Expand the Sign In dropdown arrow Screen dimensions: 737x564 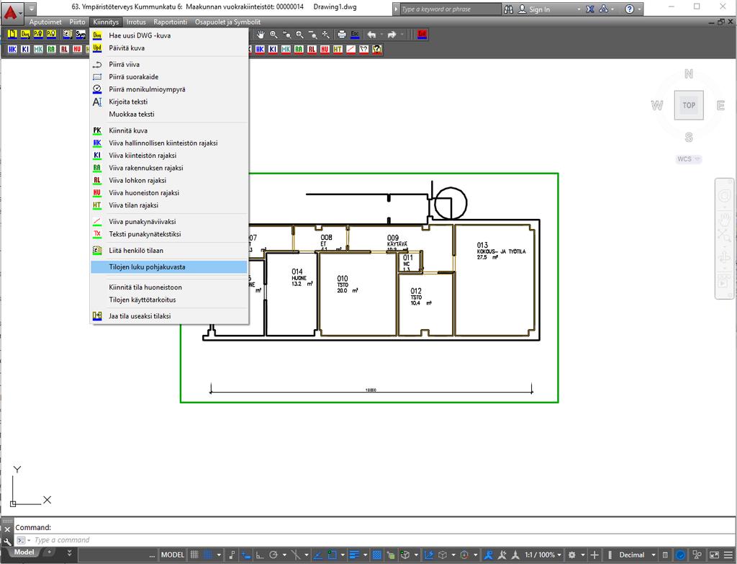coord(579,9)
